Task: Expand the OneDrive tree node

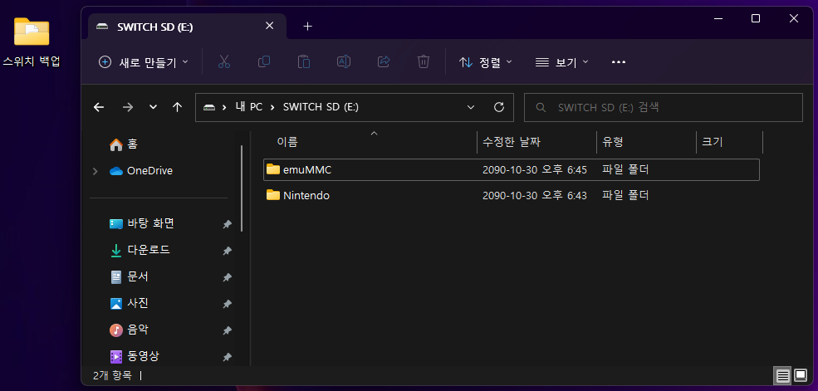Action: pyautogui.click(x=95, y=171)
